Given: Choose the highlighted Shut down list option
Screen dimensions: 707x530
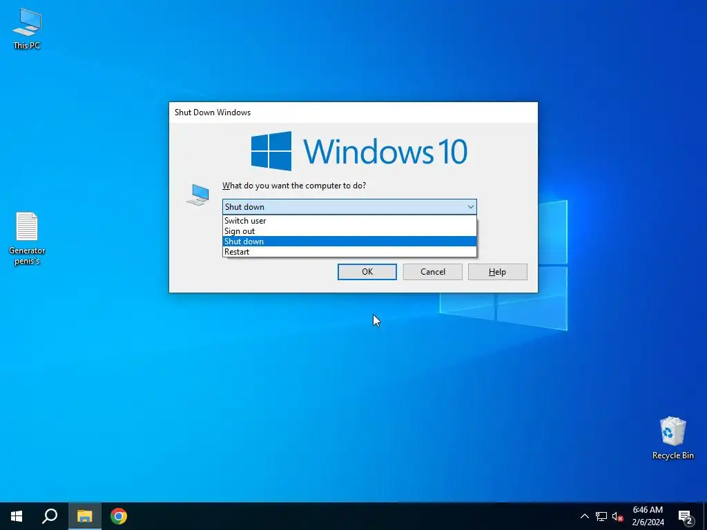Looking at the screenshot, I should tap(349, 241).
